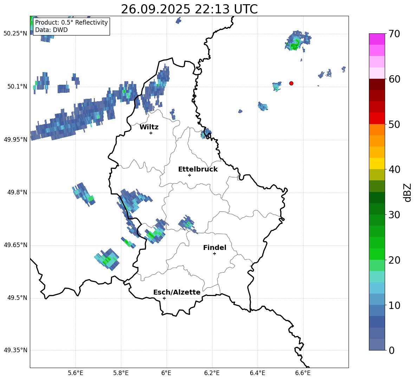Click the Ettelbruck station label

pos(198,169)
